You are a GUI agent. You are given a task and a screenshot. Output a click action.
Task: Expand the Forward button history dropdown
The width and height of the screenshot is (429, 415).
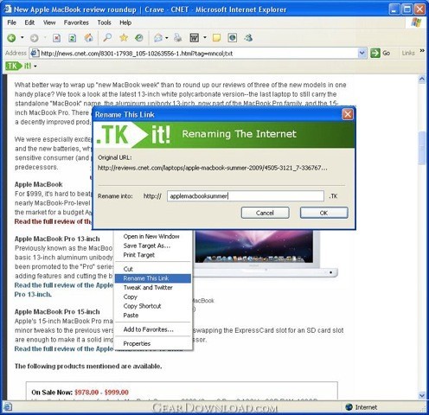(x=45, y=38)
